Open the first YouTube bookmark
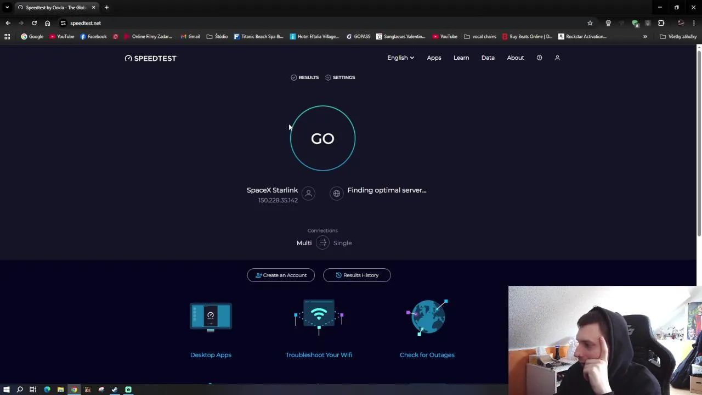The height and width of the screenshot is (395, 702). click(62, 37)
